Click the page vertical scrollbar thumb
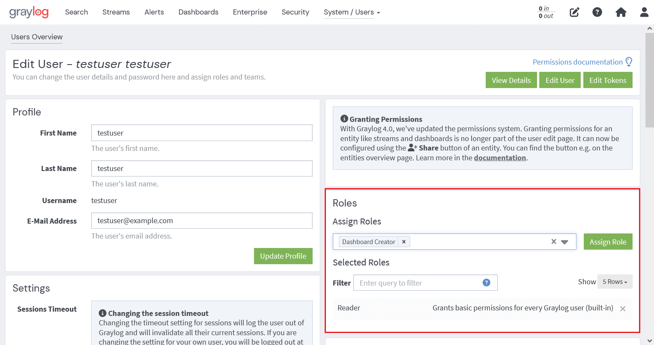Image resolution: width=654 pixels, height=345 pixels. (649, 80)
